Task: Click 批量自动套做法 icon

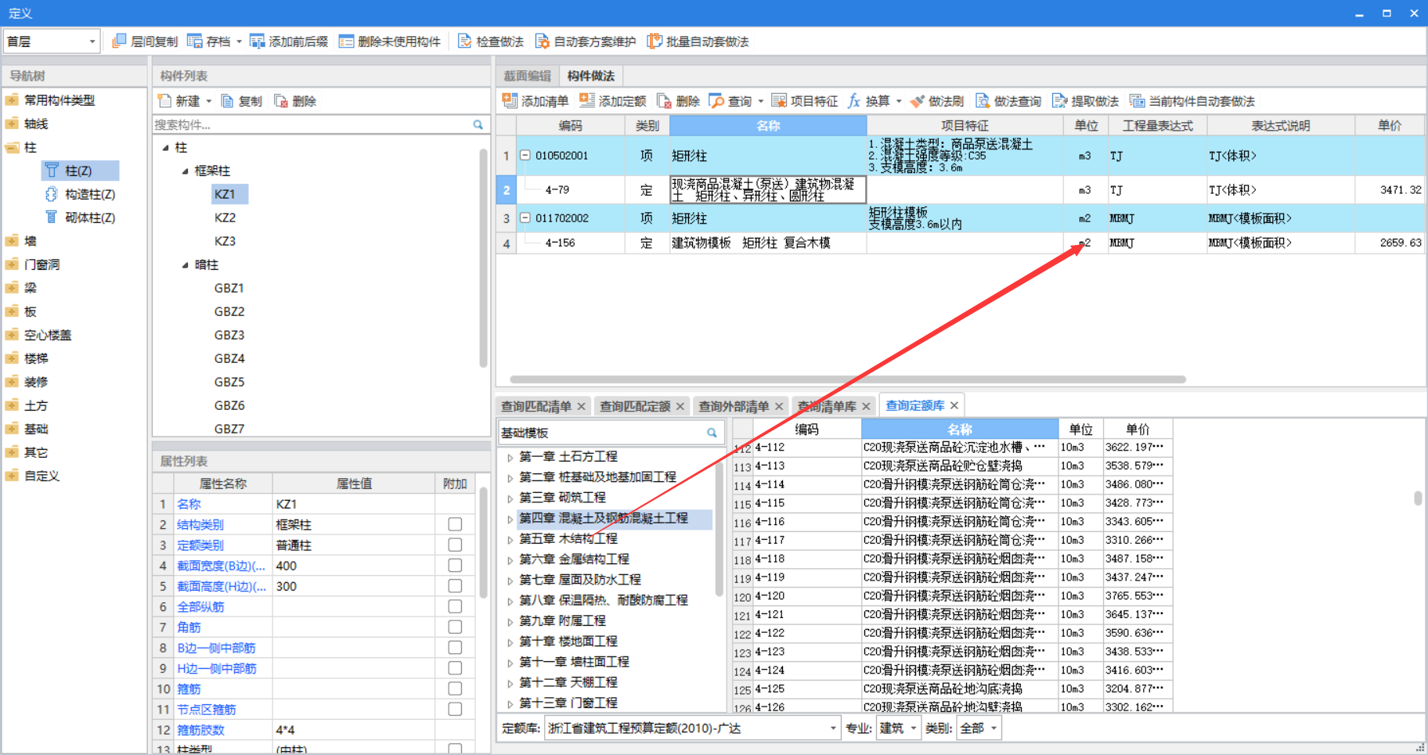Action: 654,41
